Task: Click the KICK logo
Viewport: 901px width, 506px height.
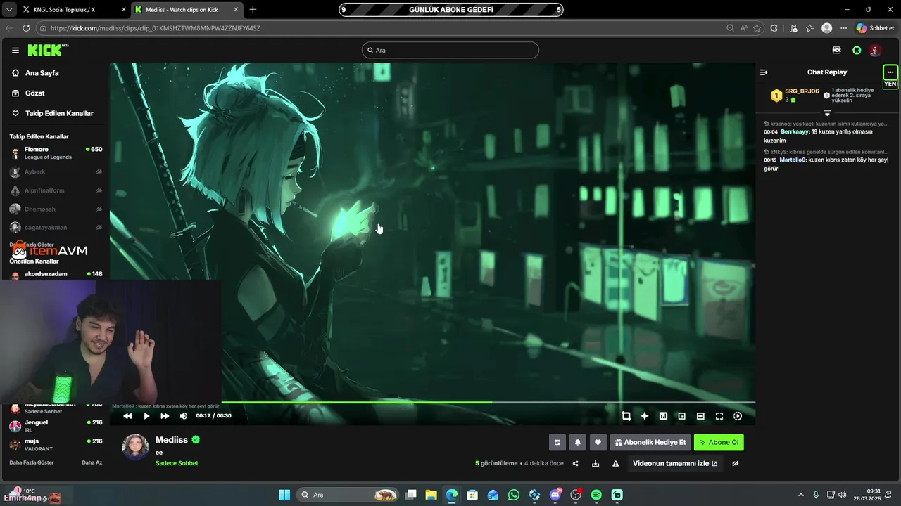Action: 47,50
